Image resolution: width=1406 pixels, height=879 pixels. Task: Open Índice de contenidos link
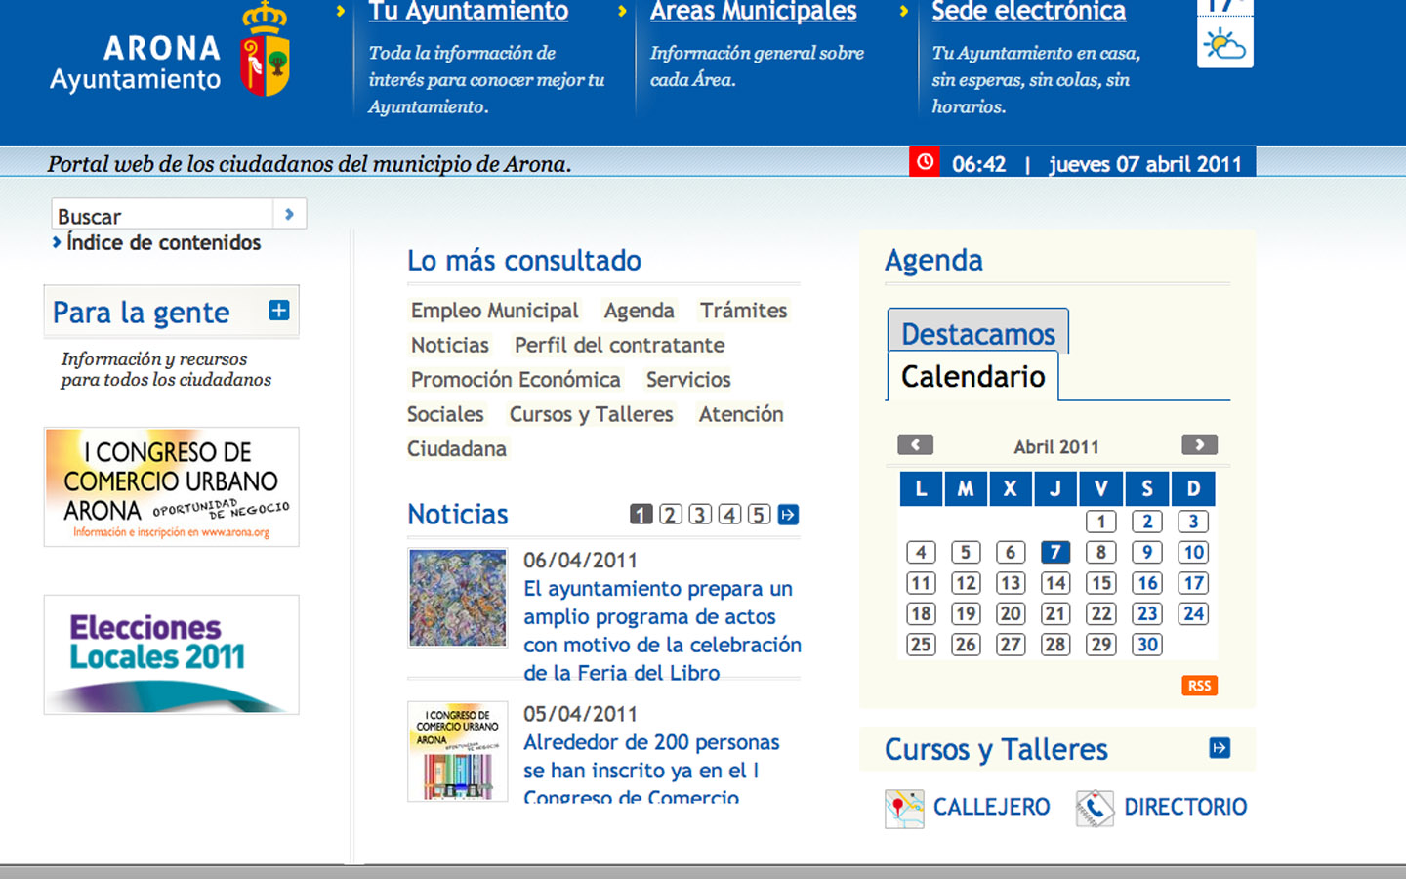click(163, 243)
